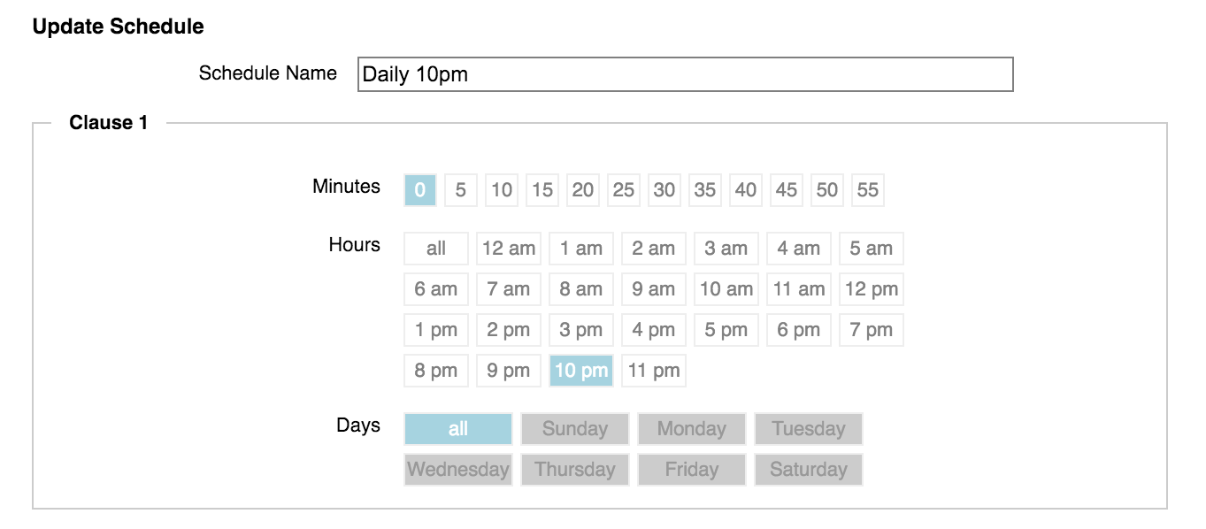Deselect the 10 pm hour
The image size is (1206, 529).
(581, 371)
